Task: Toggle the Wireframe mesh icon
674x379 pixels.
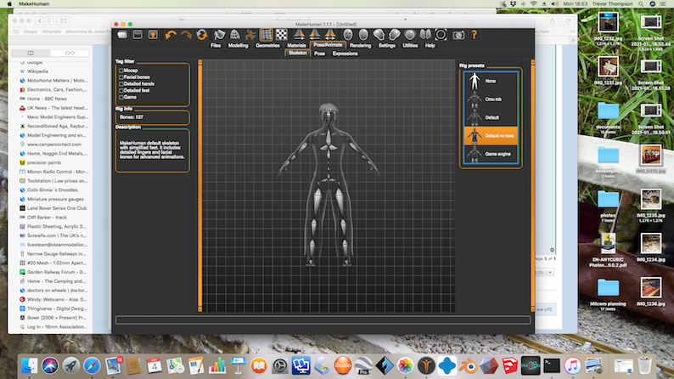Action: click(x=234, y=35)
